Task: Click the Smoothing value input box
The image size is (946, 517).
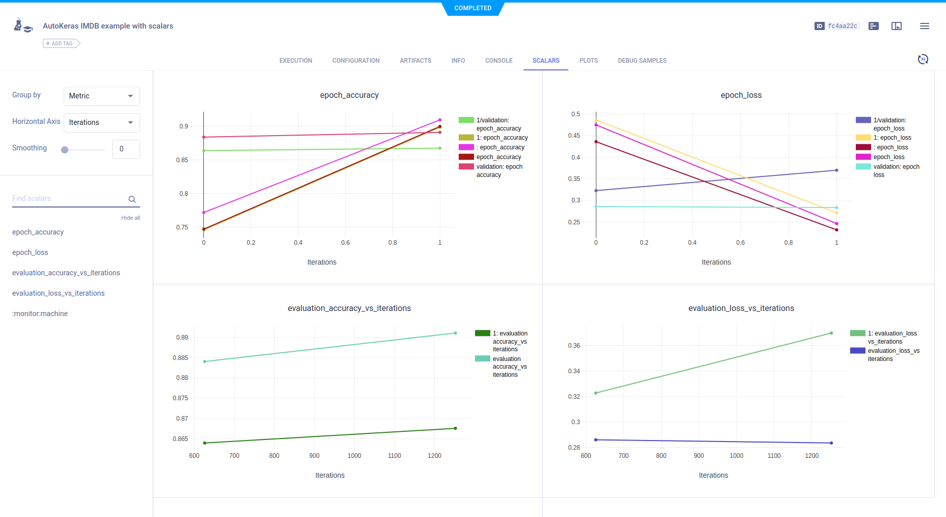Action: point(125,149)
